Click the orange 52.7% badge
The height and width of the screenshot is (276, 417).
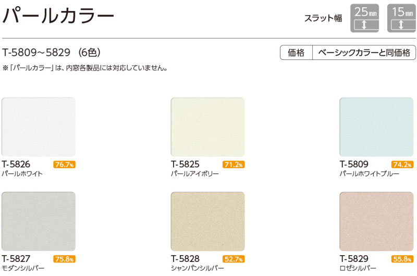(x=234, y=259)
